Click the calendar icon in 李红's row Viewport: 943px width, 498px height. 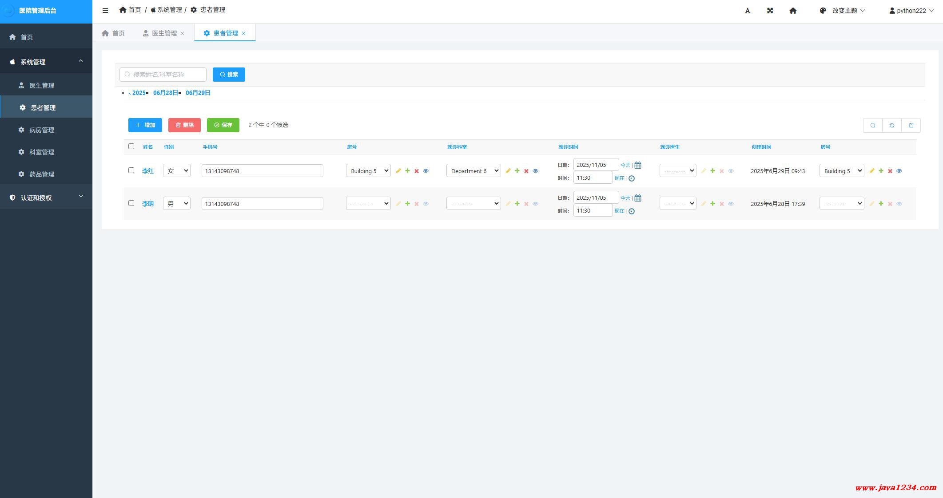pyautogui.click(x=638, y=165)
